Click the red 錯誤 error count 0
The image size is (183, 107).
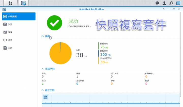[x=146, y=84]
